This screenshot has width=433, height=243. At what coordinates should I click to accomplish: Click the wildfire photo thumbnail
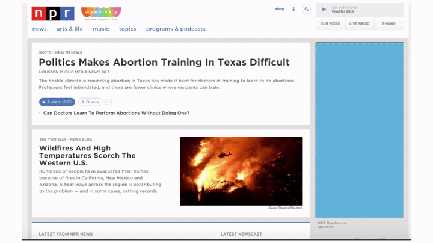pos(241,171)
